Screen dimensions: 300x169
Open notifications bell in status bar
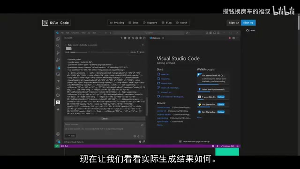238,146
